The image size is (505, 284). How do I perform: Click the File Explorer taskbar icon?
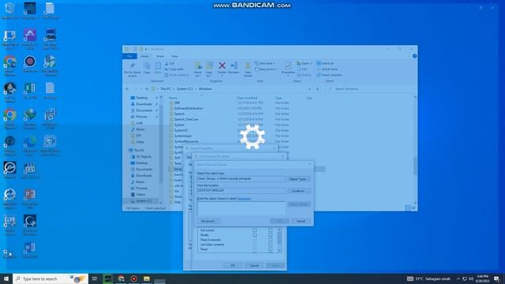point(147,278)
